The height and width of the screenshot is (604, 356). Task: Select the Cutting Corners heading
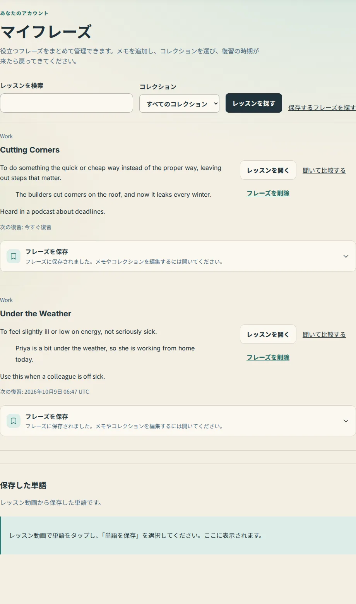30,150
